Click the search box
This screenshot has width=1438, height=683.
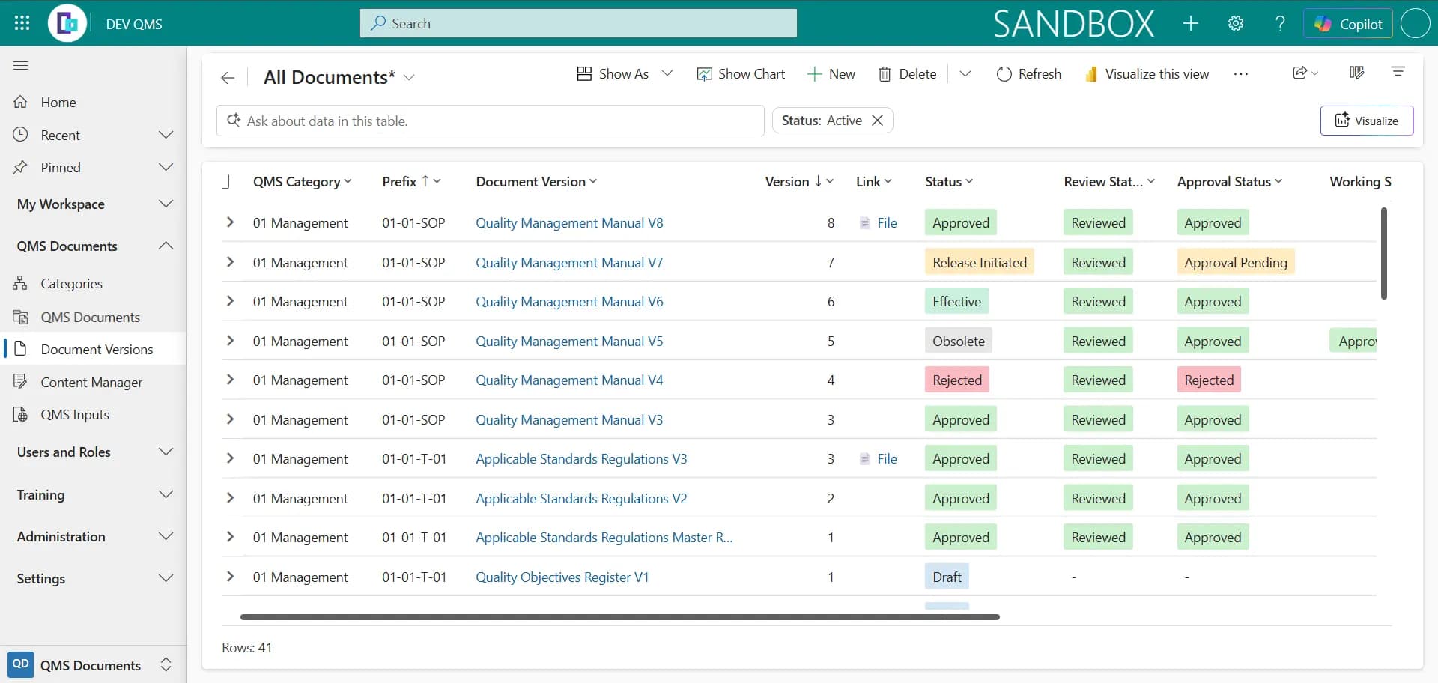coord(578,23)
